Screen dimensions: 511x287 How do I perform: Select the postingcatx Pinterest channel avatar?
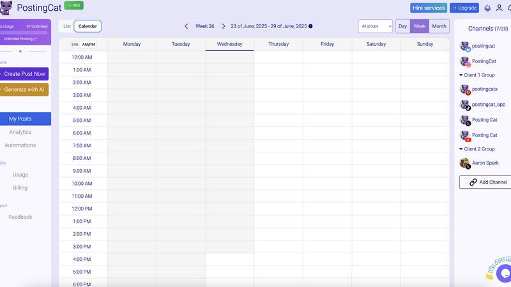pyautogui.click(x=465, y=89)
